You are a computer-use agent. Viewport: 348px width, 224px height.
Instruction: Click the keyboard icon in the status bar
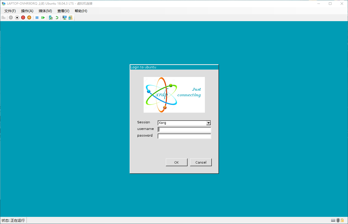[333, 220]
